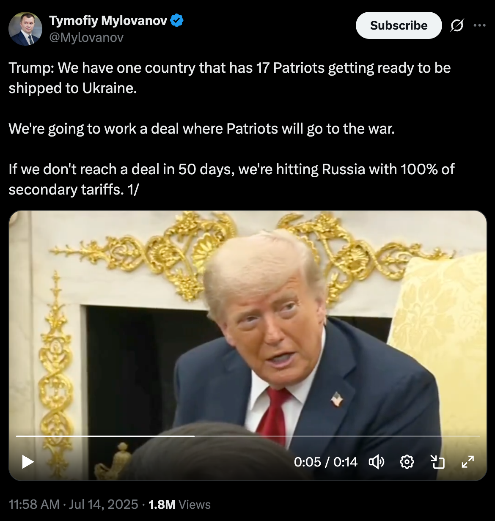The height and width of the screenshot is (521, 495).
Task: Mute the video with the speaker icon
Action: click(376, 462)
